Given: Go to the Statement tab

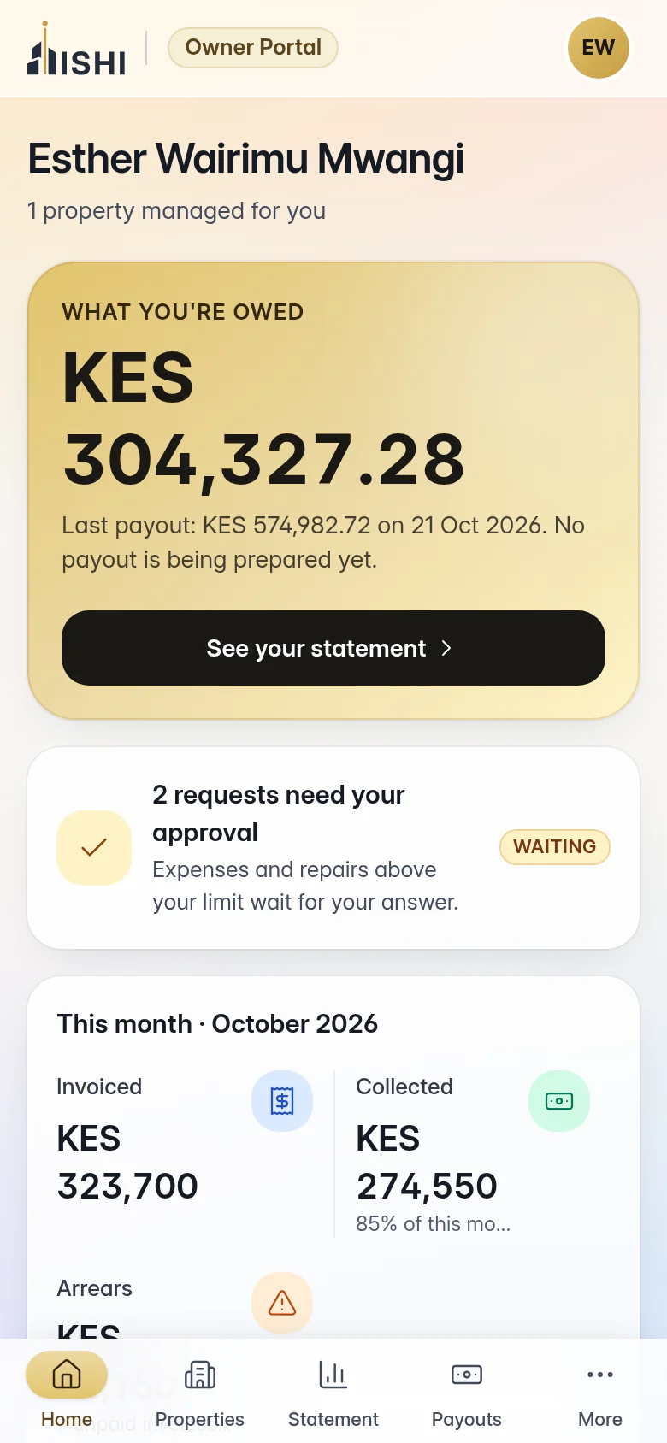Looking at the screenshot, I should 333,1391.
